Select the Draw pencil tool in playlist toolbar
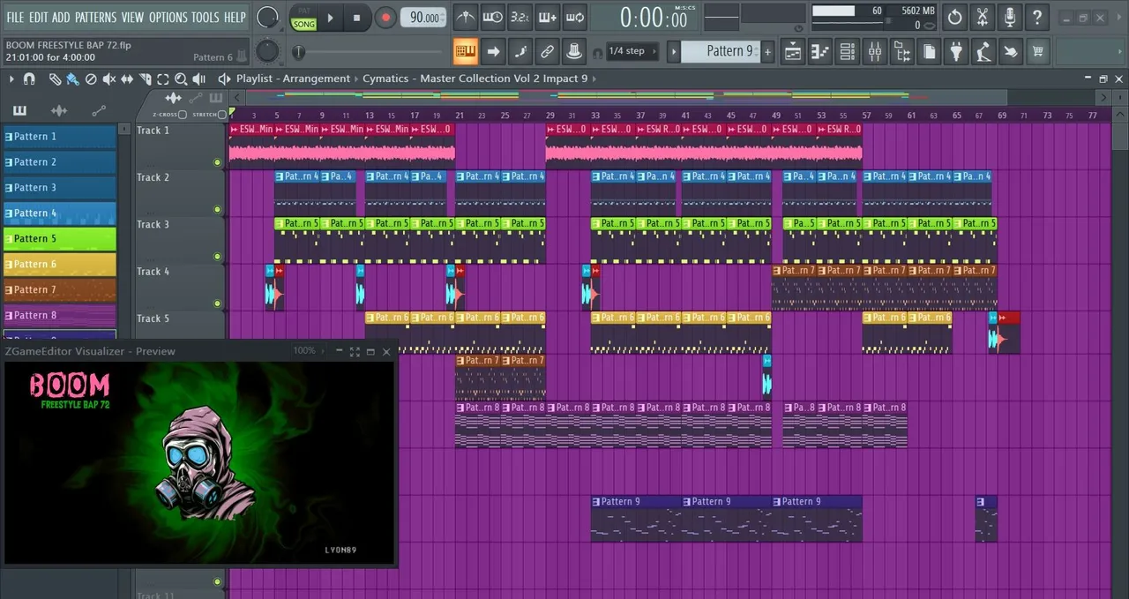 [x=55, y=79]
